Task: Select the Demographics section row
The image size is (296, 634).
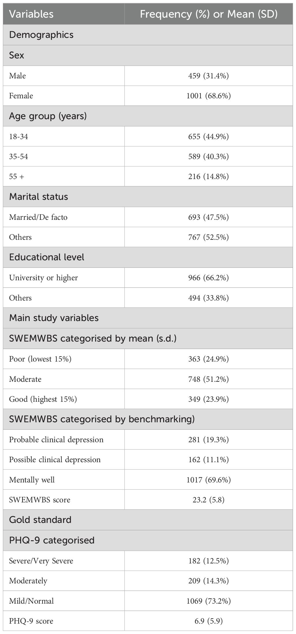Action: (148, 35)
